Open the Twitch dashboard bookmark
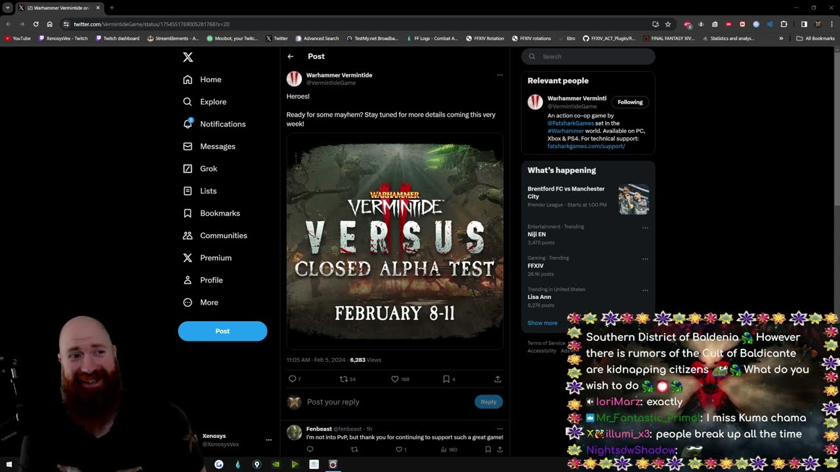Image resolution: width=840 pixels, height=472 pixels. click(117, 39)
